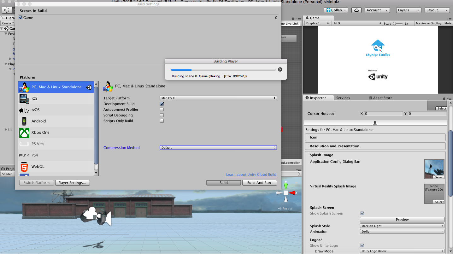453x254 pixels.
Task: Click the PC, Mac & Linux Standalone platform icon
Action: point(24,87)
